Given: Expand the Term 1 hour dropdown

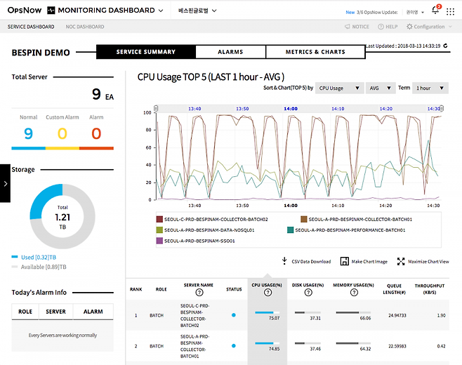Looking at the screenshot, I should pyautogui.click(x=430, y=88).
